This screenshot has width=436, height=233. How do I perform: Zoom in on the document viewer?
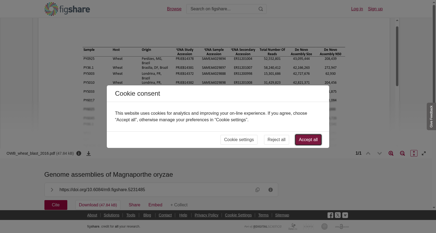tap(391, 153)
